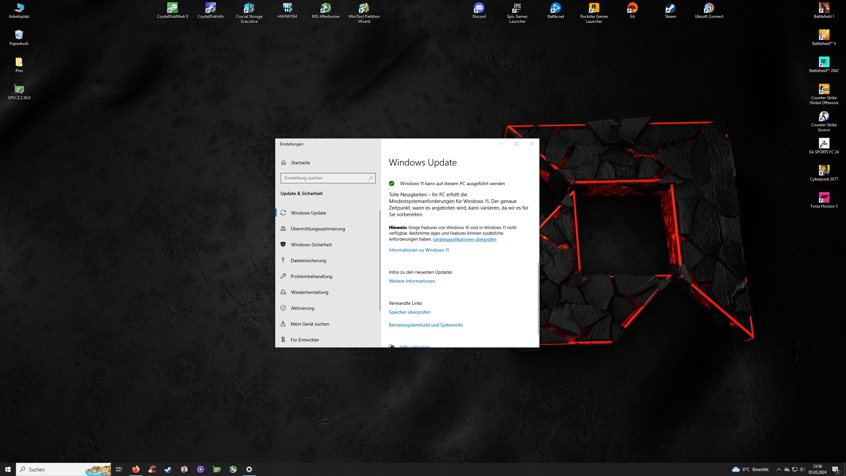Go to Problembehandlung in the sidebar
Image resolution: width=846 pixels, height=476 pixels.
[311, 276]
